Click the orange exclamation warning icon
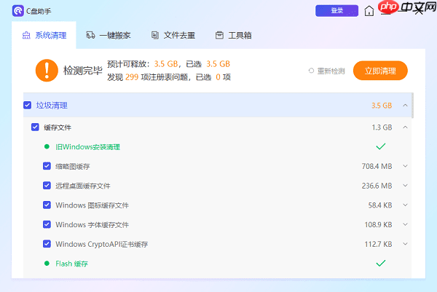 (47, 70)
